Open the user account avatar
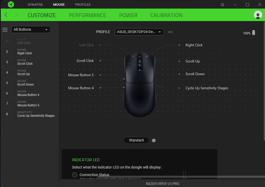This screenshot has height=187, width=265. coord(258,15)
